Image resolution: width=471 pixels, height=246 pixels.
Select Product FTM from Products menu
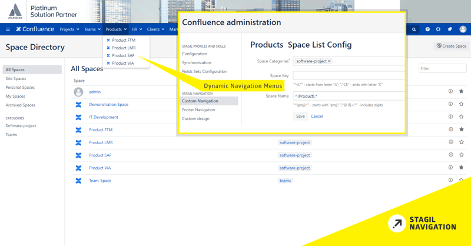[124, 40]
